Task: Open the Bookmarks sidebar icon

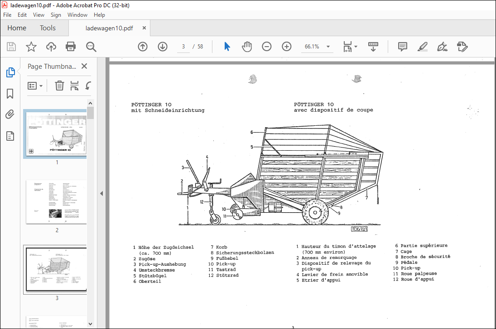Action: 10,94
